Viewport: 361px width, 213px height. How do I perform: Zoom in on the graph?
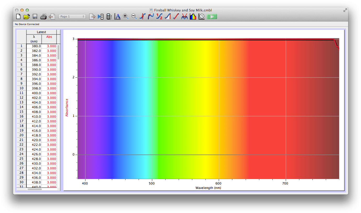[125, 16]
